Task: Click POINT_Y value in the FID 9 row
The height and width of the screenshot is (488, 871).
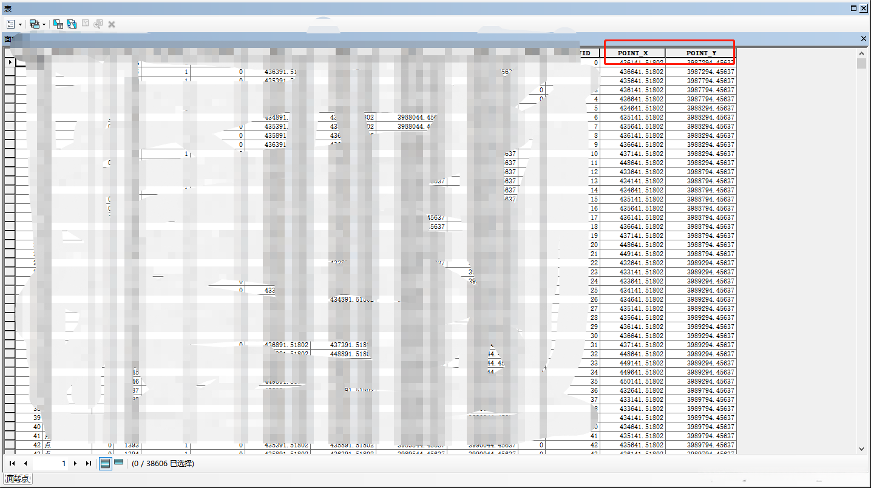Action: (x=701, y=144)
